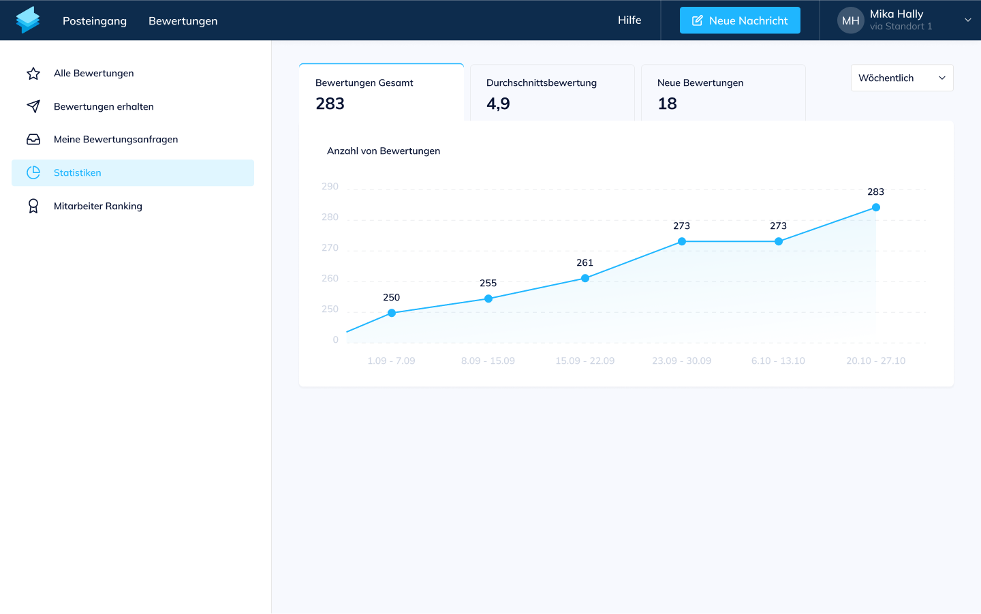The width and height of the screenshot is (981, 614).
Task: Open the Hilfe link
Action: coord(629,20)
